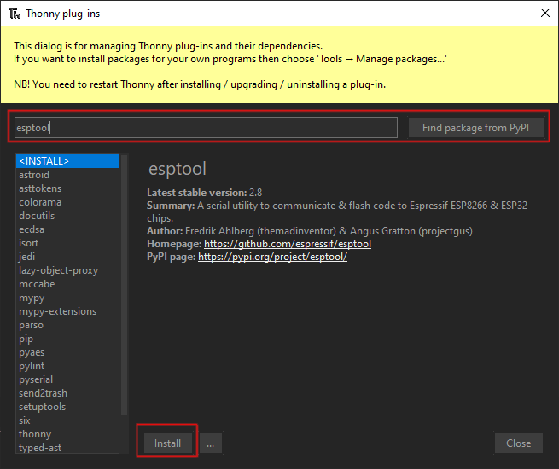The height and width of the screenshot is (469, 559).
Task: Select six in the package list
Action: point(67,420)
